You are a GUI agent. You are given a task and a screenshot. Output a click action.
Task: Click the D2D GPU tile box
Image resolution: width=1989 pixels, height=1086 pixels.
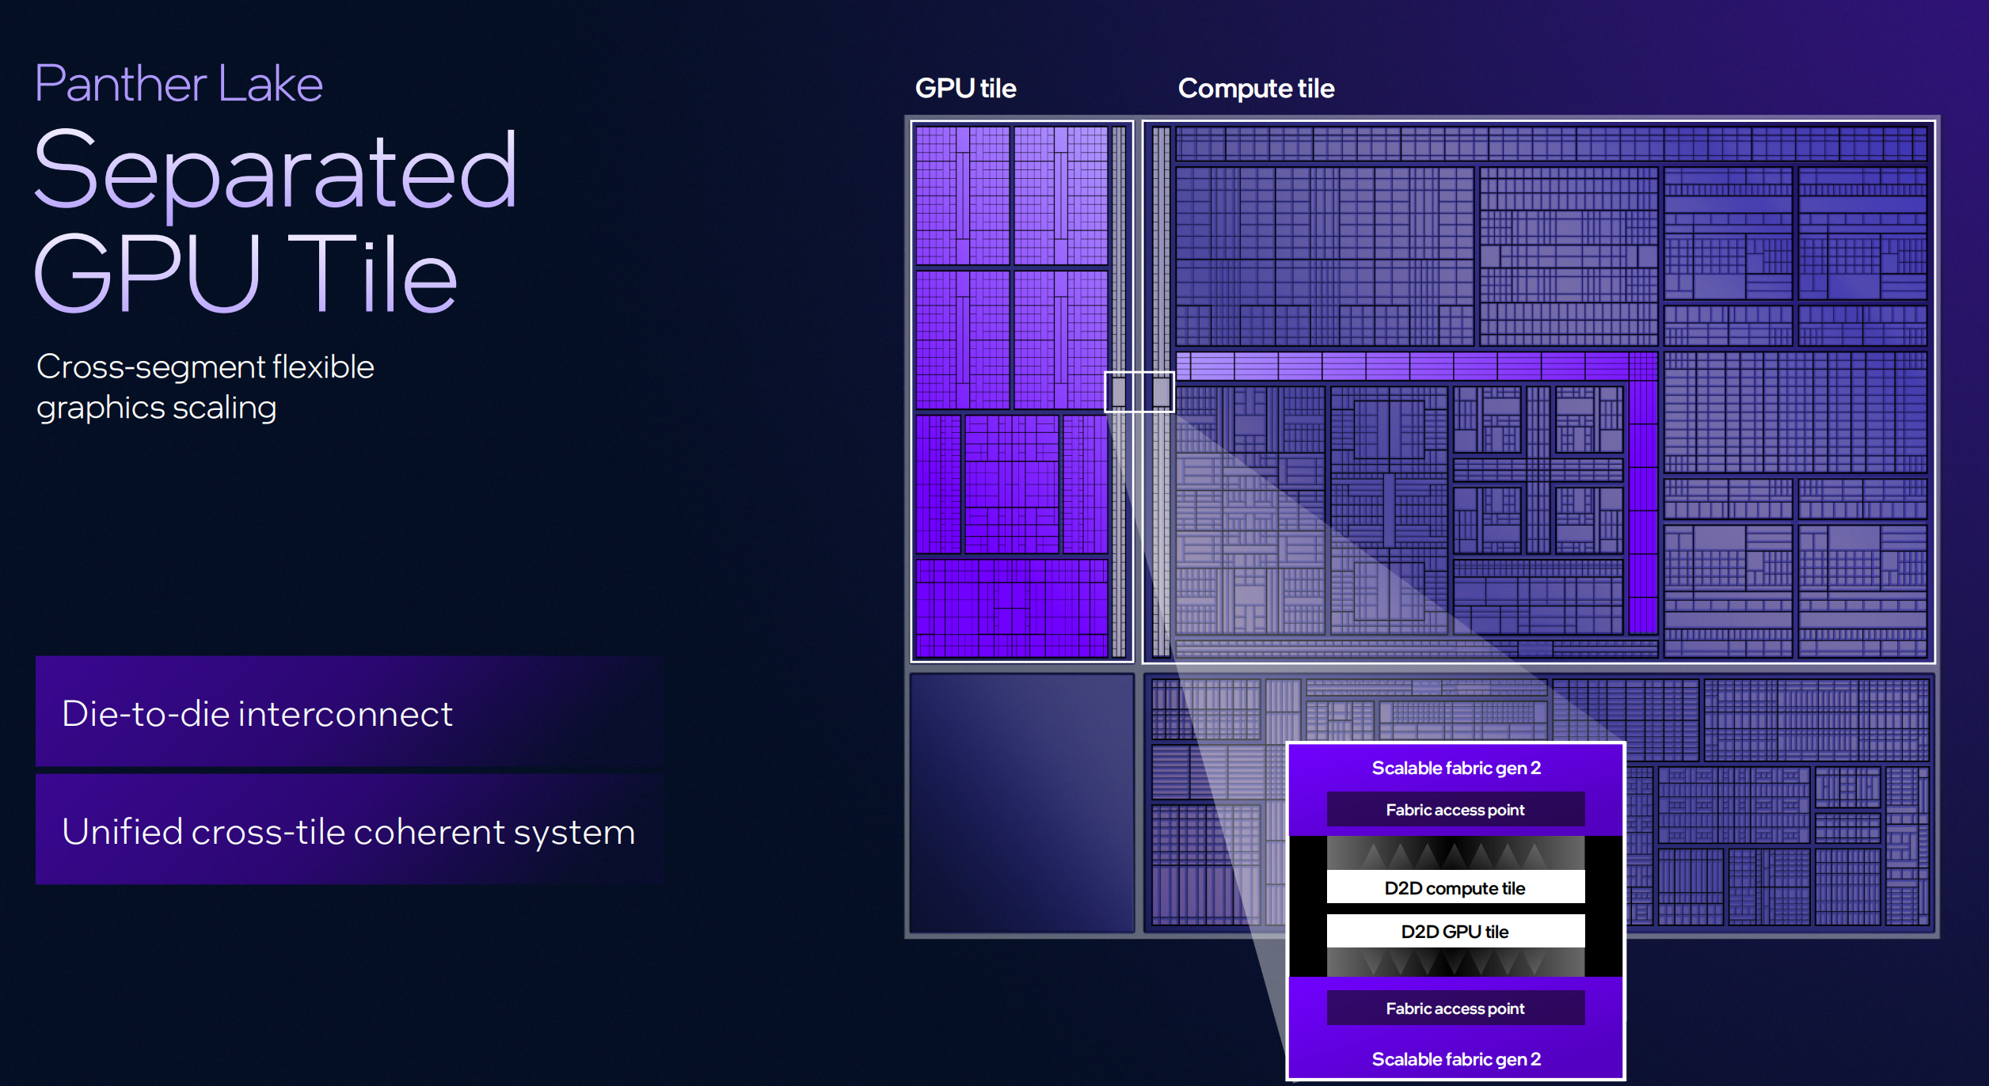tap(1455, 932)
